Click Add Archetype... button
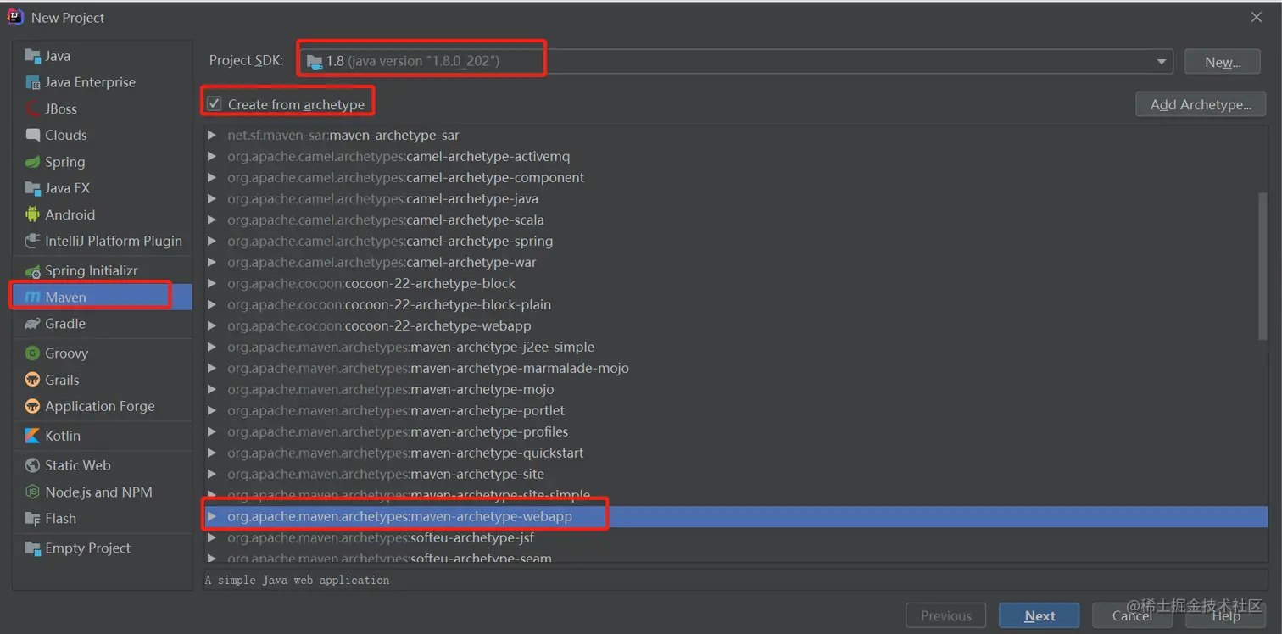This screenshot has width=1282, height=634. coord(1201,104)
